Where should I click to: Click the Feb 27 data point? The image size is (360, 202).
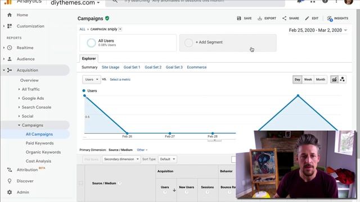(170, 133)
